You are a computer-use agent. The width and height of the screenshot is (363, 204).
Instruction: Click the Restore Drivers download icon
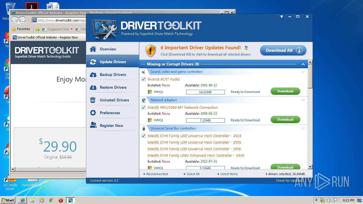coord(93,87)
